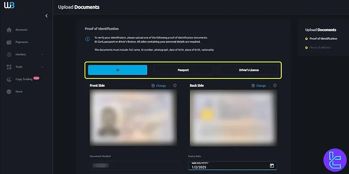This screenshot has height=174, width=349.
Task: Click the information icon beside identification instructions
Action: 88,39
